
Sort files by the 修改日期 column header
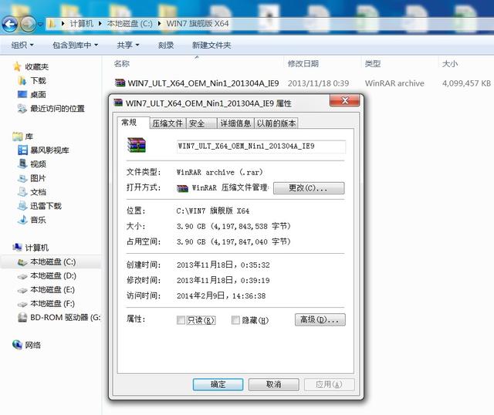click(303, 63)
